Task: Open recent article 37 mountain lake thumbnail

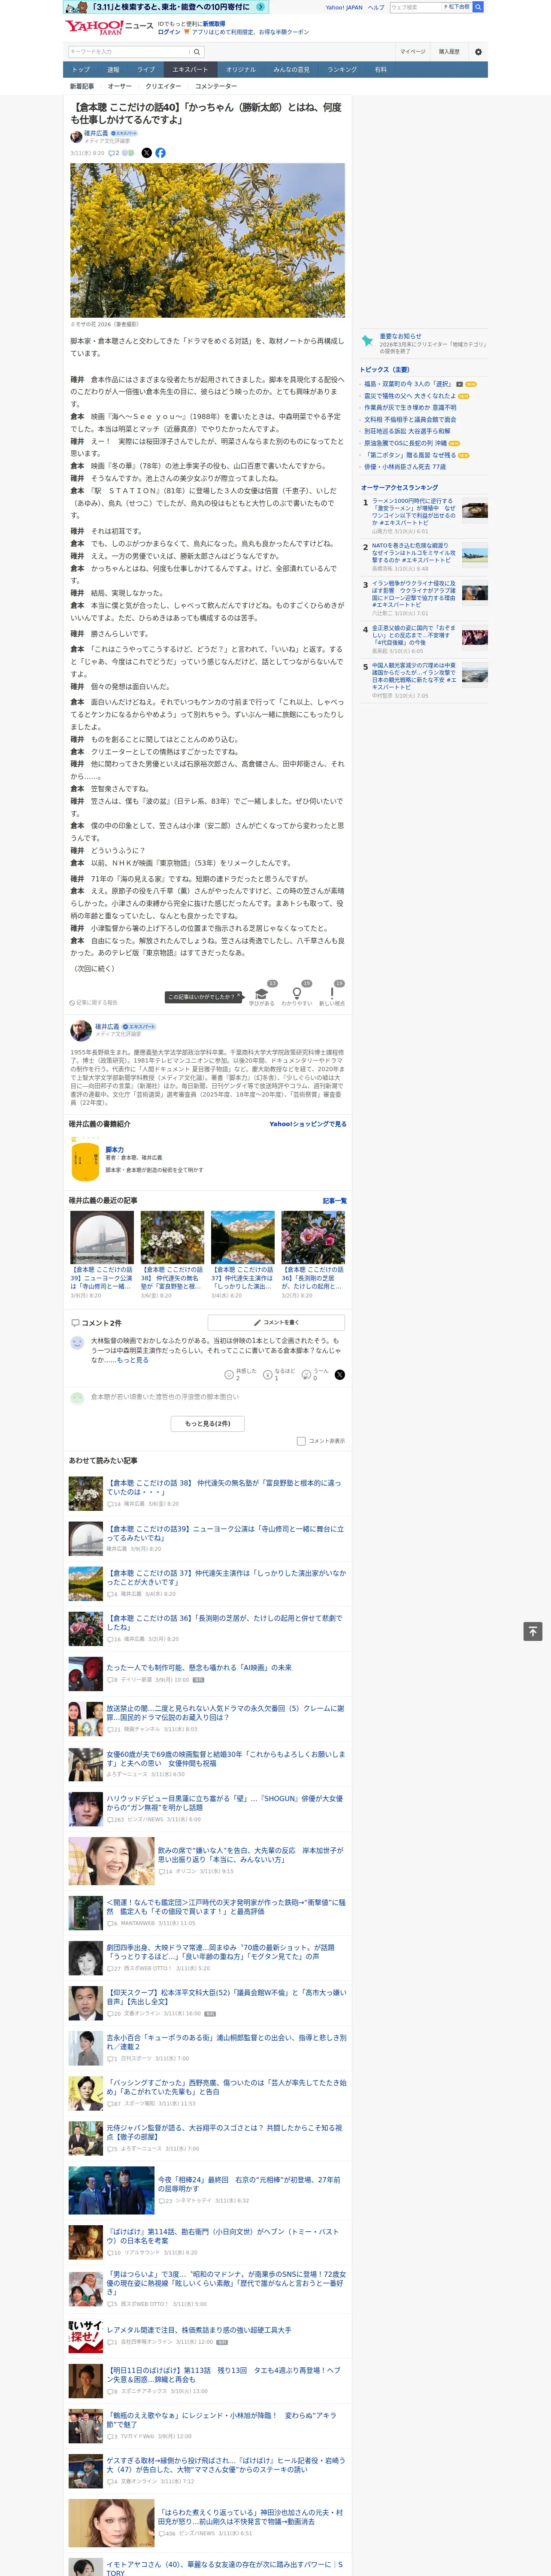Action: (x=242, y=1237)
